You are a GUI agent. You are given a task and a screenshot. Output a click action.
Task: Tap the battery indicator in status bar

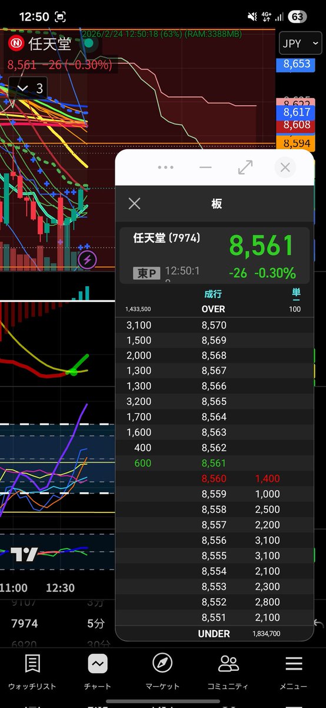(297, 17)
